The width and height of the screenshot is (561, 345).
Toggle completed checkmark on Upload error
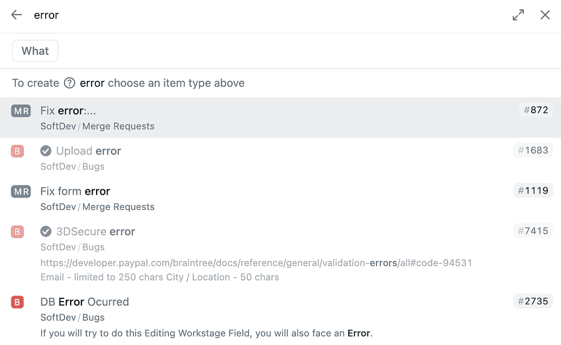[x=46, y=151]
